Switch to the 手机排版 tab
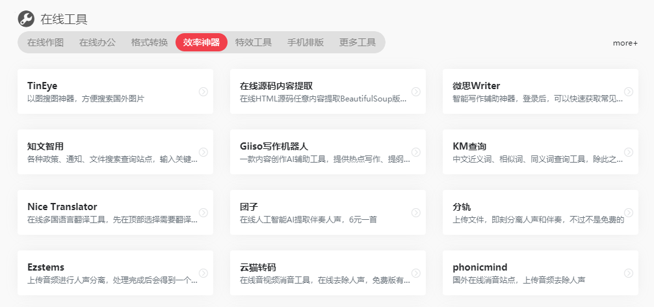The height and width of the screenshot is (307, 654). coord(306,42)
